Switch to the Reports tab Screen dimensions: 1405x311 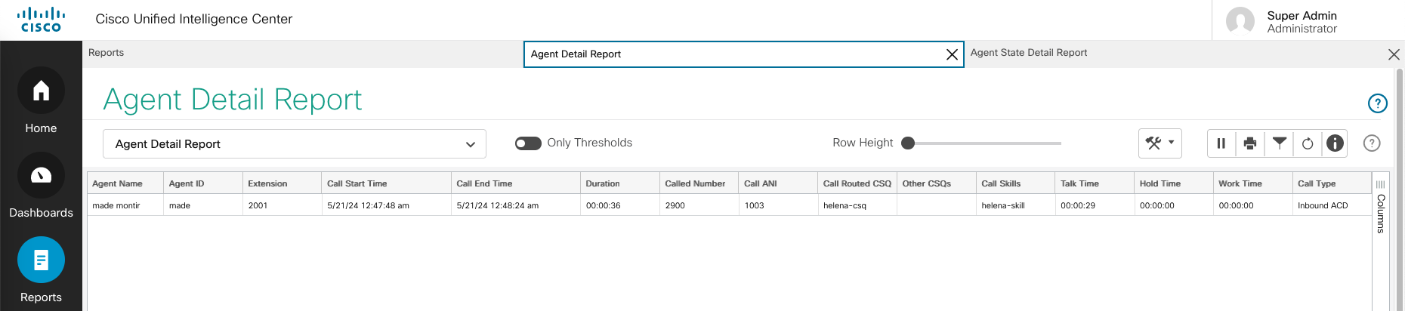tap(107, 53)
